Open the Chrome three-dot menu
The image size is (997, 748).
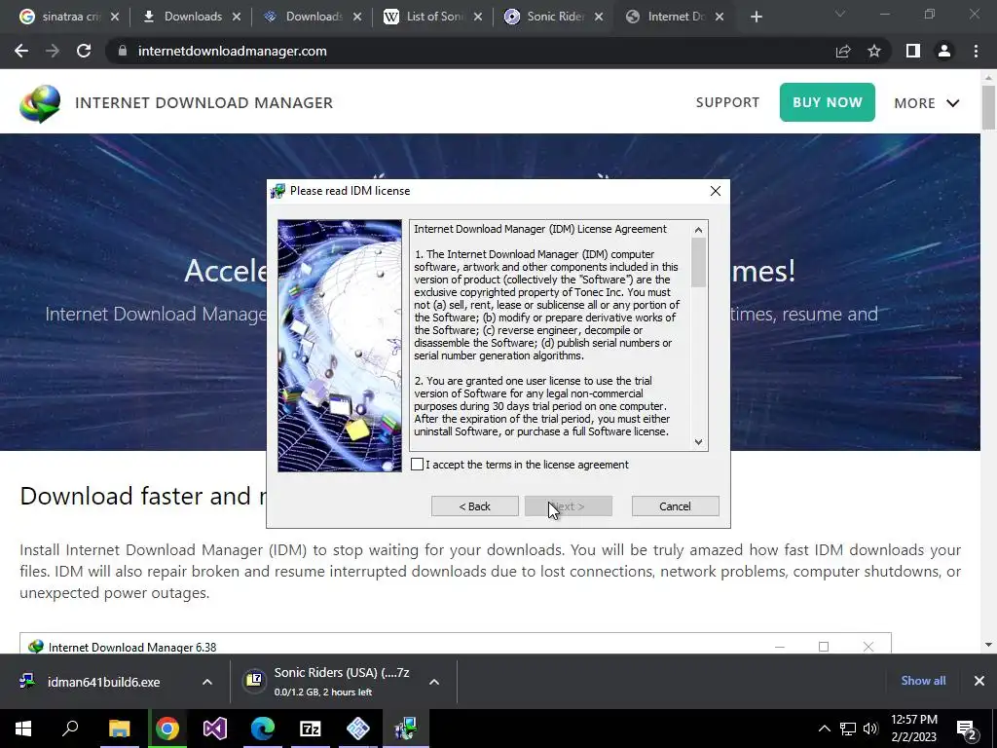pyautogui.click(x=976, y=51)
